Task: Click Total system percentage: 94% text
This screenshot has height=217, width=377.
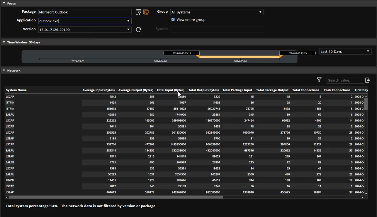Action: [x=32, y=206]
